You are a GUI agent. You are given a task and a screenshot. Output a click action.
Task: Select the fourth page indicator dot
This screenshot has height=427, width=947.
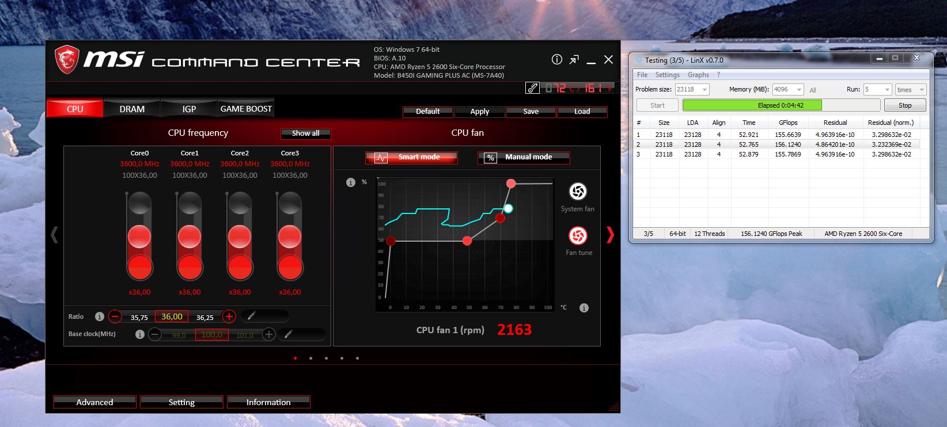[x=342, y=358]
